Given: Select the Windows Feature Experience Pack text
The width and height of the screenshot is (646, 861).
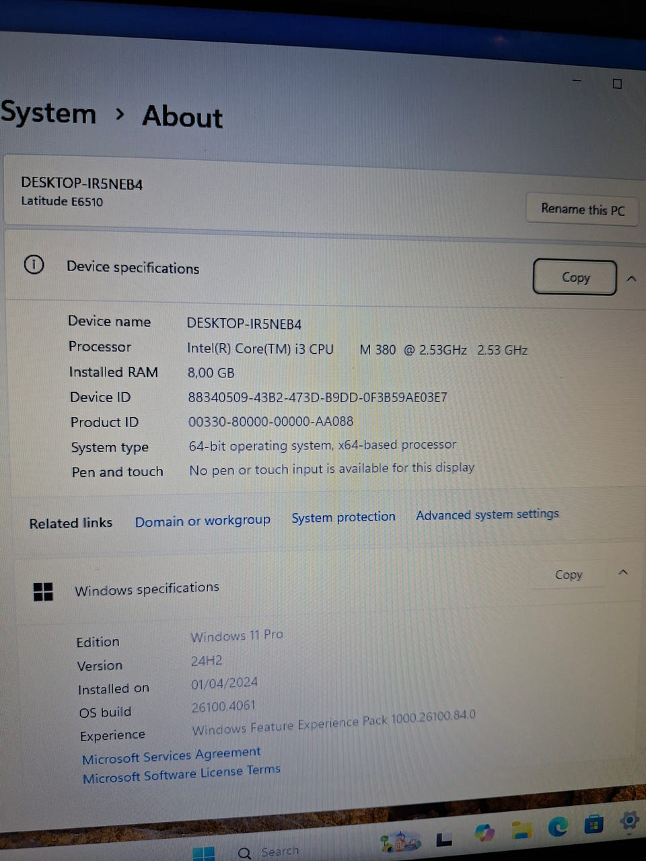Looking at the screenshot, I should 334,722.
